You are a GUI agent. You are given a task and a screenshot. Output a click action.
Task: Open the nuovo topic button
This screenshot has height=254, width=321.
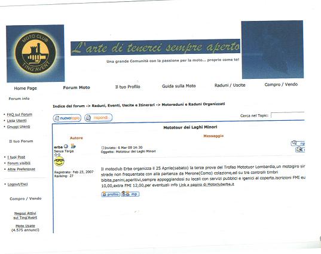pos(67,118)
